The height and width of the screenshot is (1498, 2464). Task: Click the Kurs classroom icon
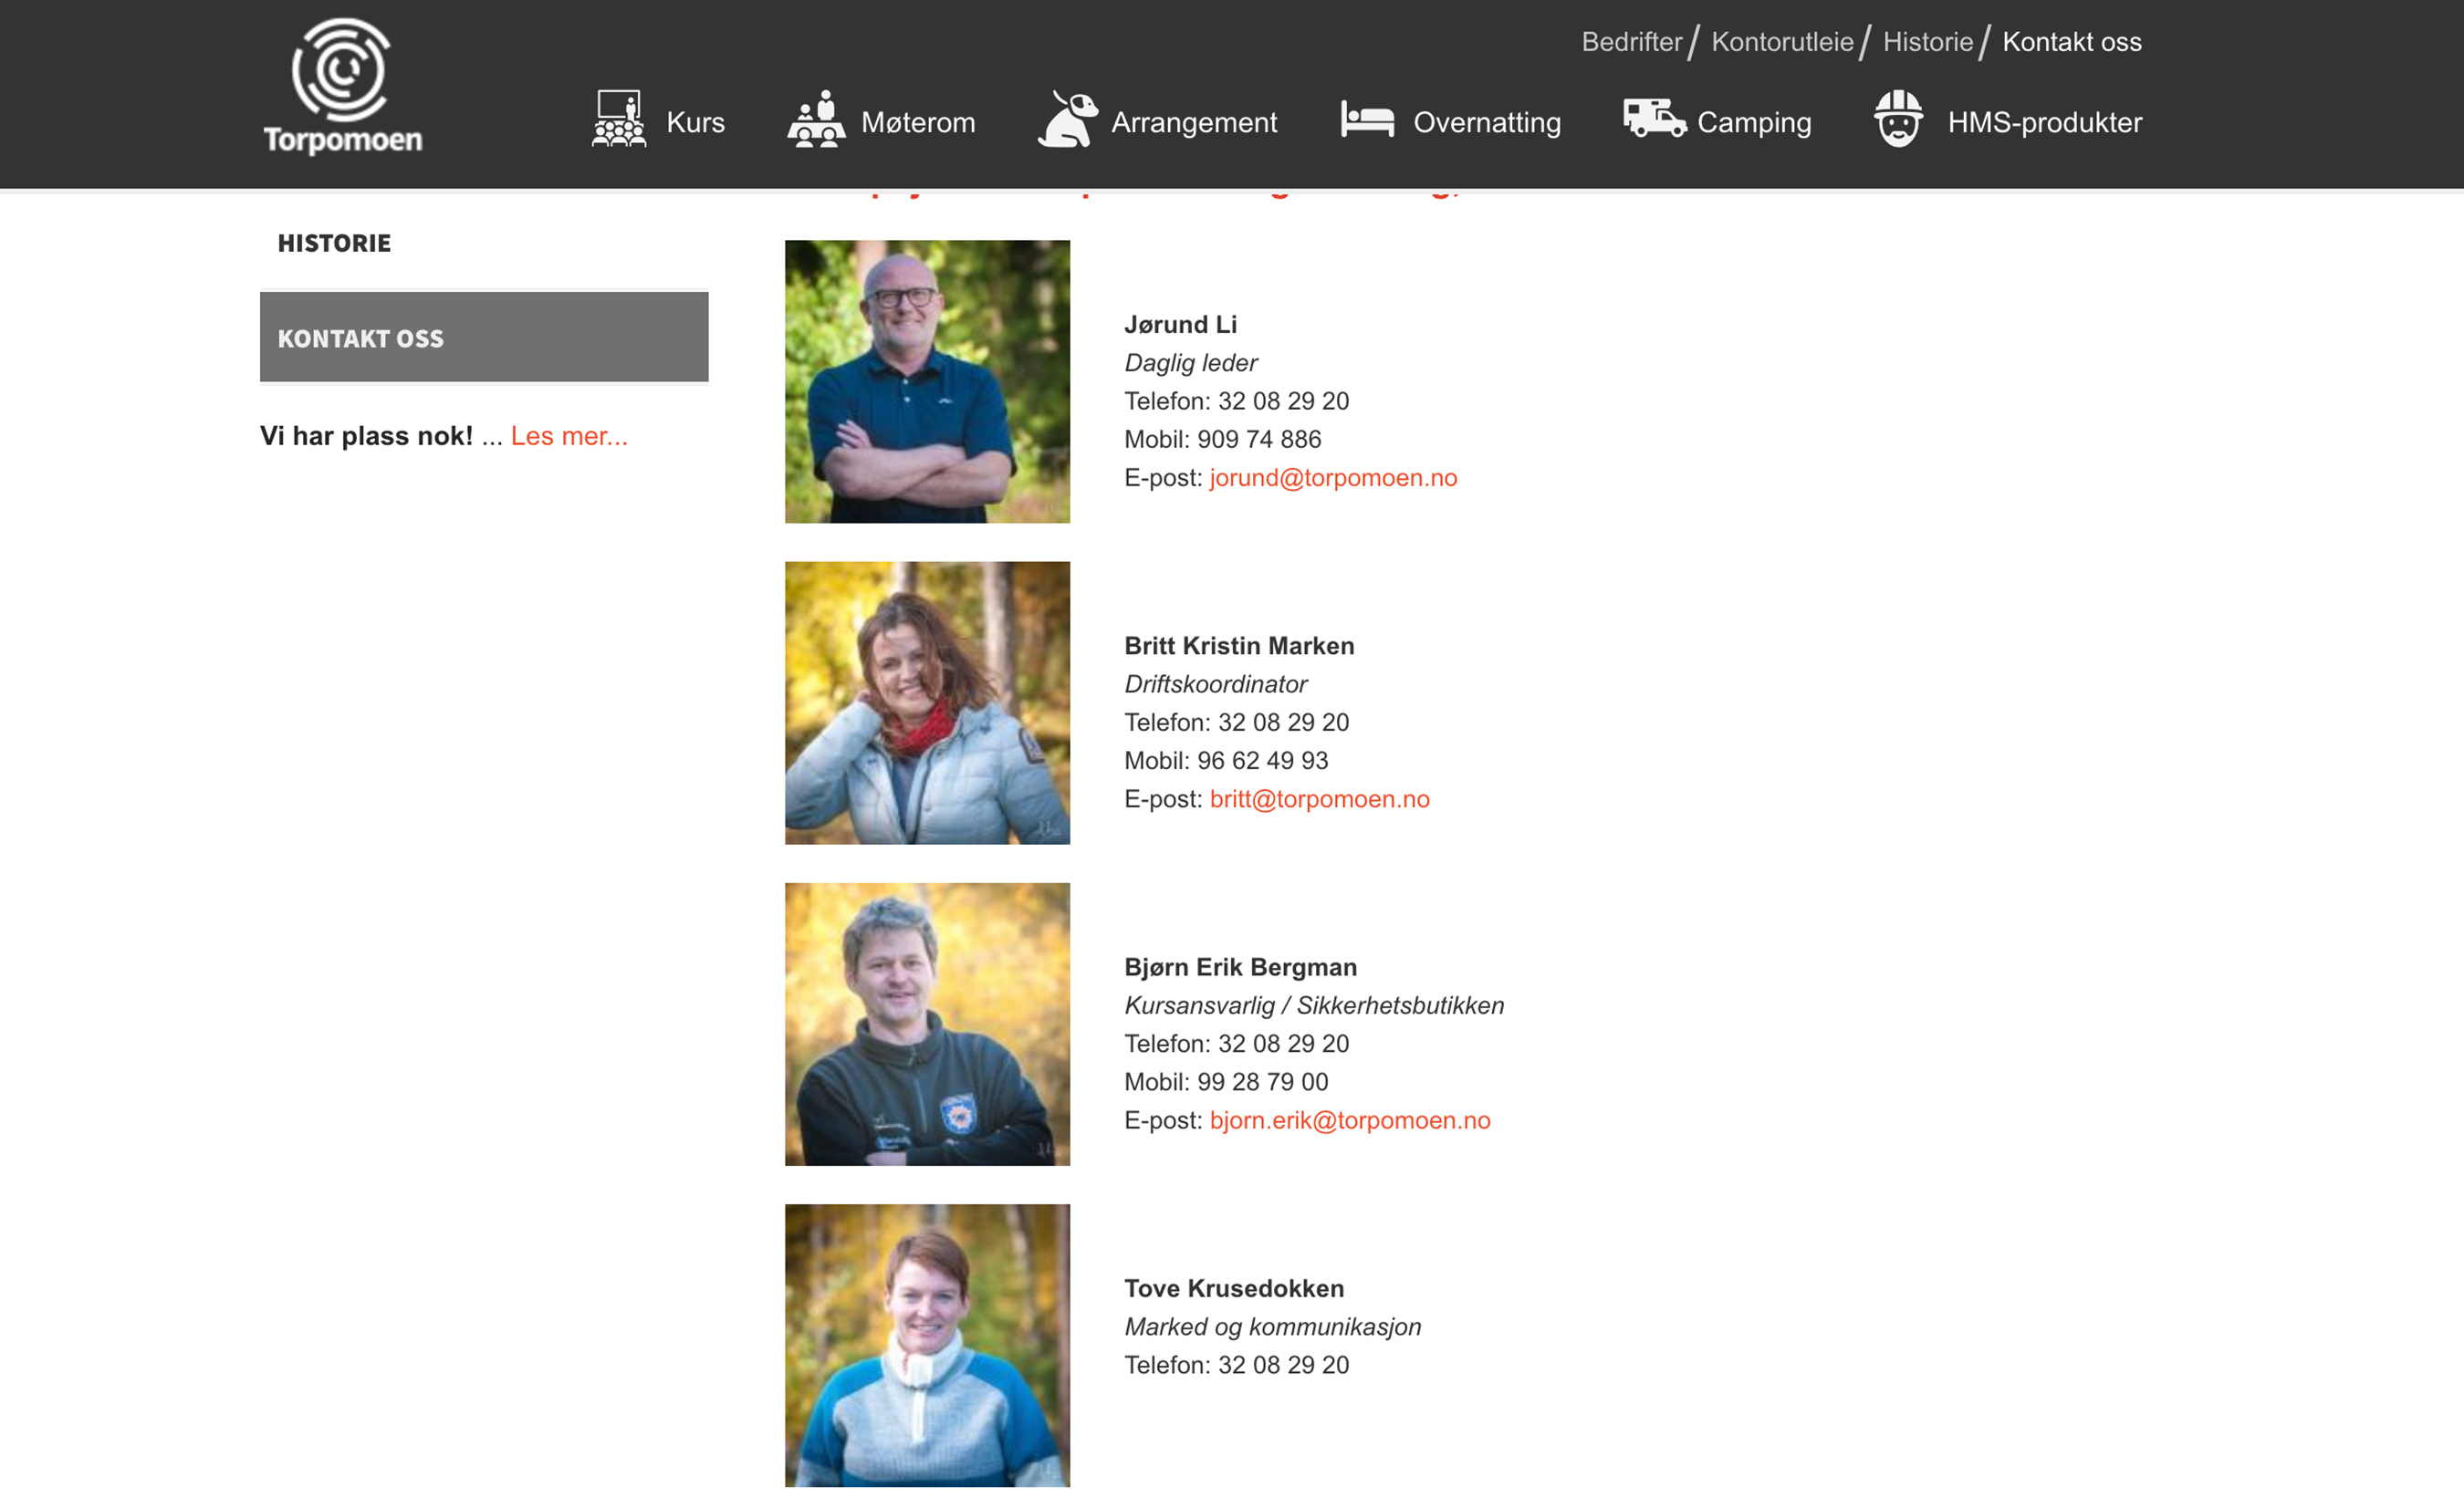click(x=618, y=119)
